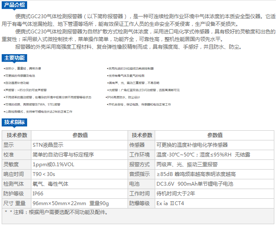Select the line '支持有毒气体及氧气的检测'
This screenshot has width=276, height=225.
pos(125,76)
